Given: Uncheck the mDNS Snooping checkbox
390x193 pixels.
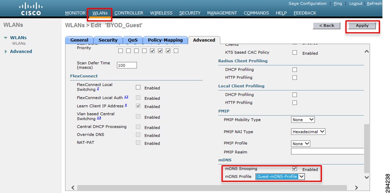Looking at the screenshot, I should pos(295,169).
